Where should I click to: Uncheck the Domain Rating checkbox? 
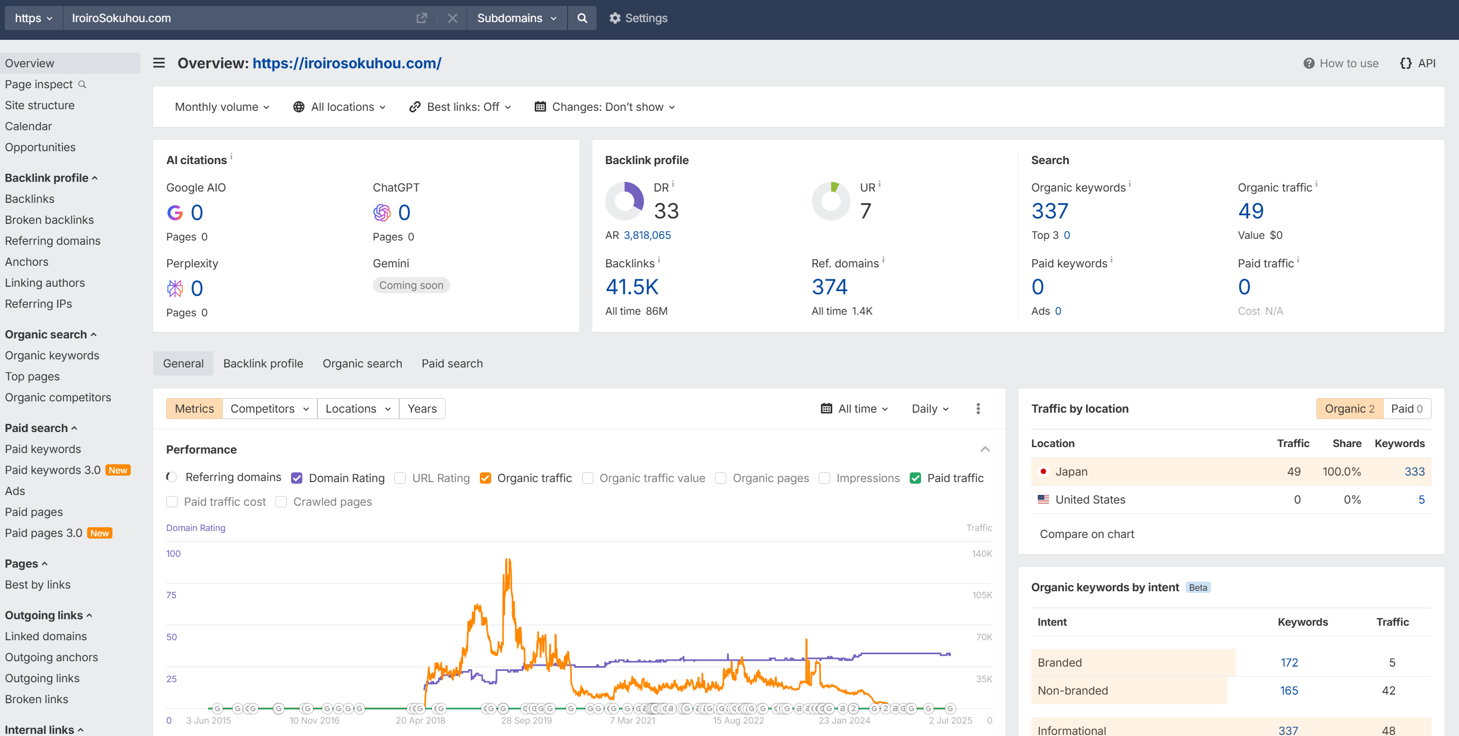click(x=297, y=478)
